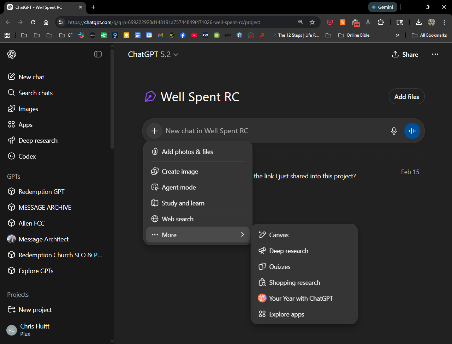
Task: Click the Add files button
Action: click(x=406, y=97)
